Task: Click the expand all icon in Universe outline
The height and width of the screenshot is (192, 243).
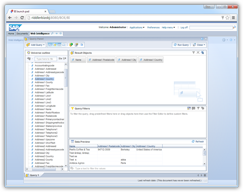Action: pos(60,59)
